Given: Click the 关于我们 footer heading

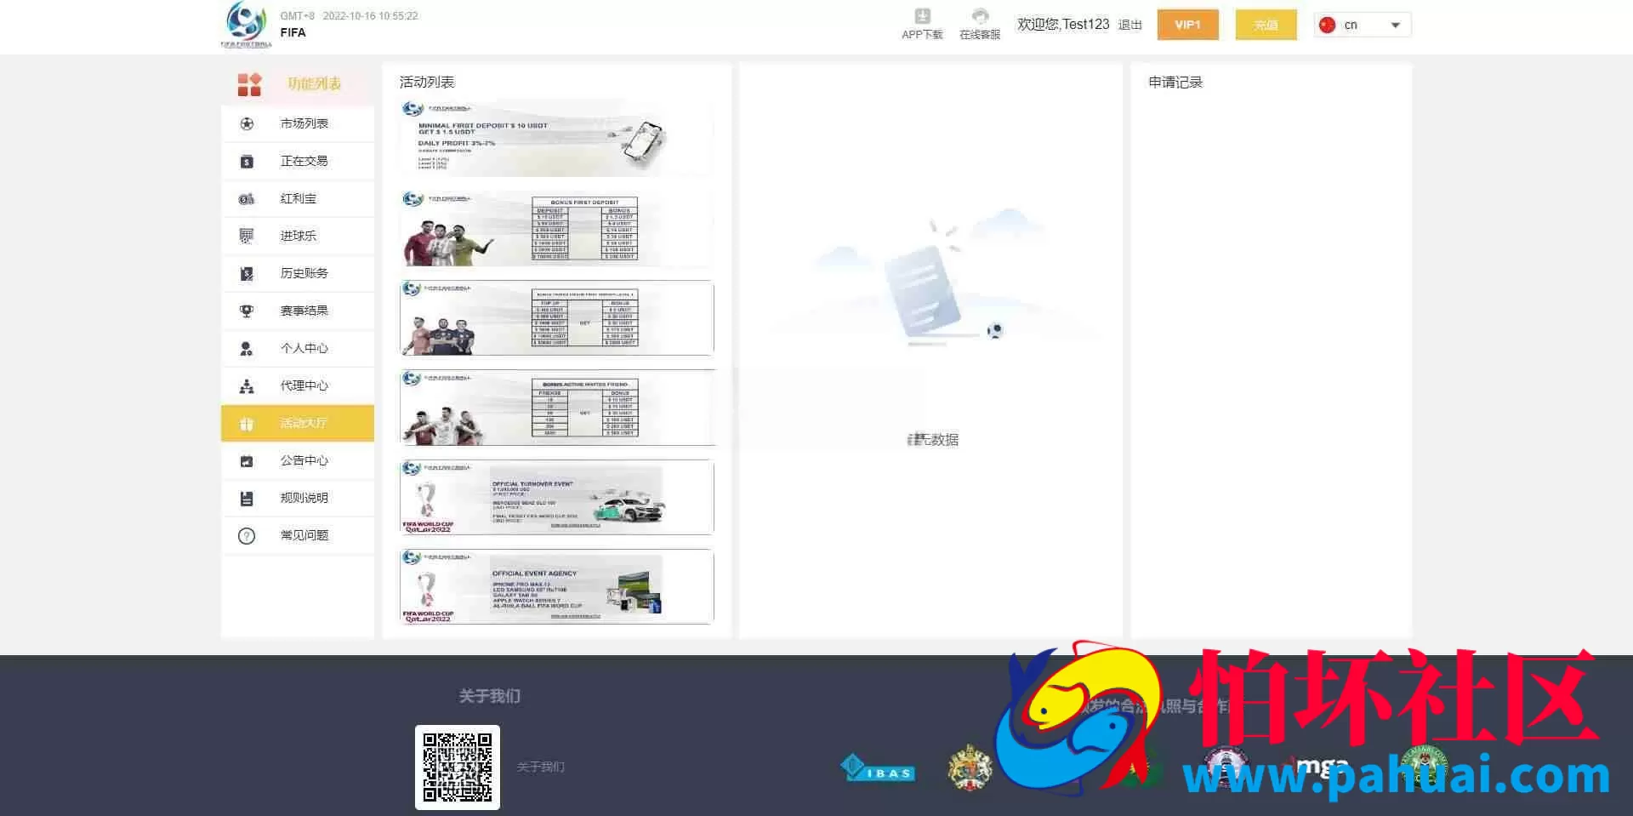Looking at the screenshot, I should click(490, 697).
